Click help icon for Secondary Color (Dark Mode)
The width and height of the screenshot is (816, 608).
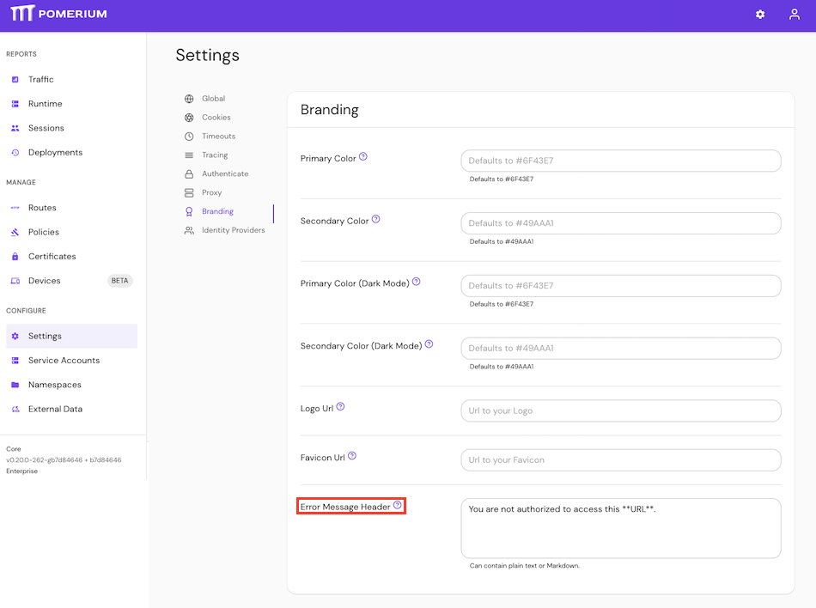click(x=429, y=344)
